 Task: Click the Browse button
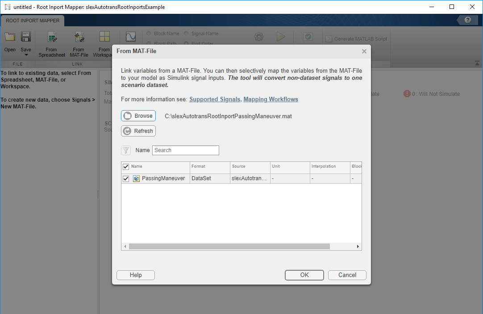point(138,116)
